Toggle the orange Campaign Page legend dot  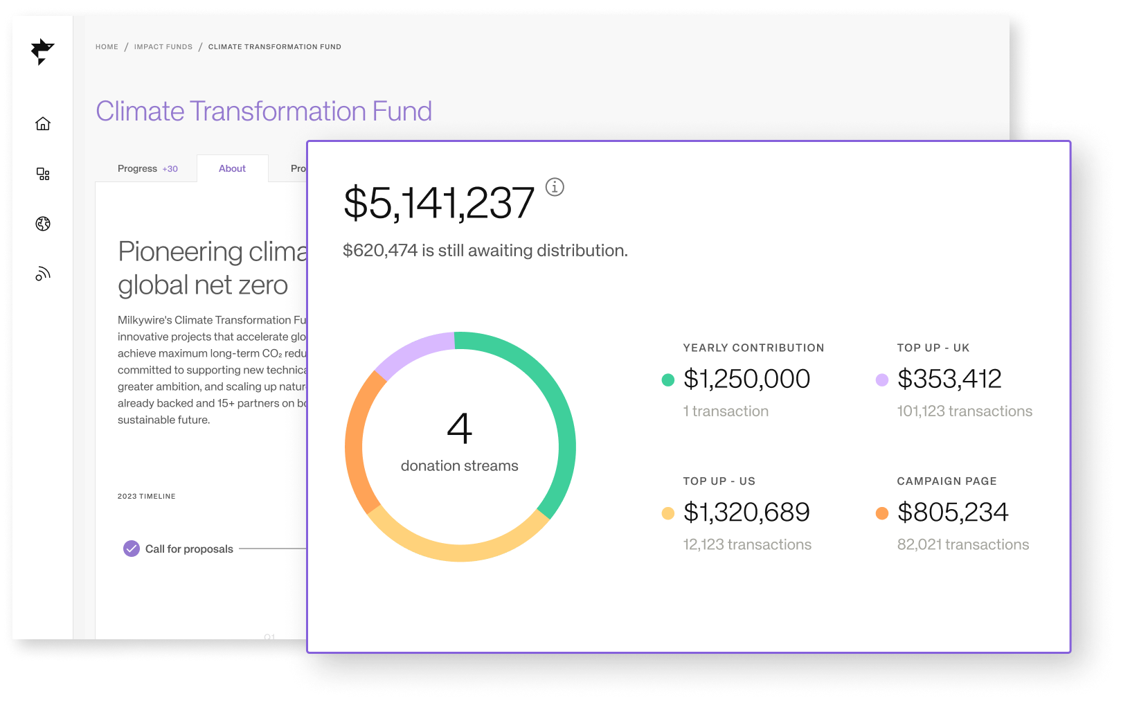coord(881,513)
